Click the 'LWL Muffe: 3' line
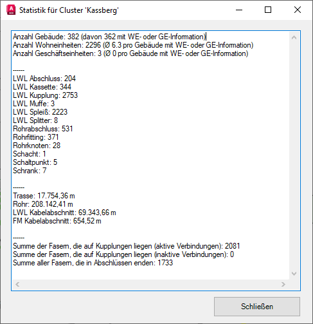This screenshot has width=313, height=324. [34, 104]
